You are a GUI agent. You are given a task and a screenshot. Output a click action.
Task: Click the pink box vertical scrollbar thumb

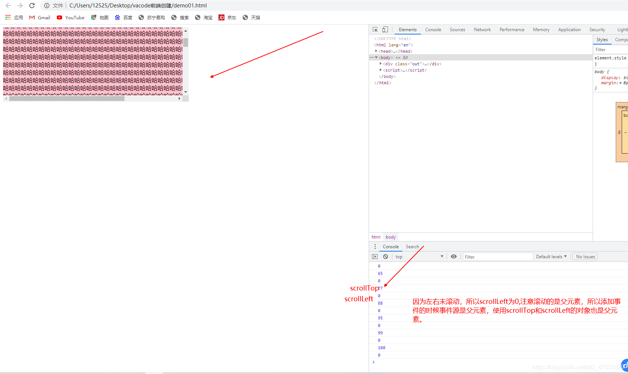click(x=185, y=42)
